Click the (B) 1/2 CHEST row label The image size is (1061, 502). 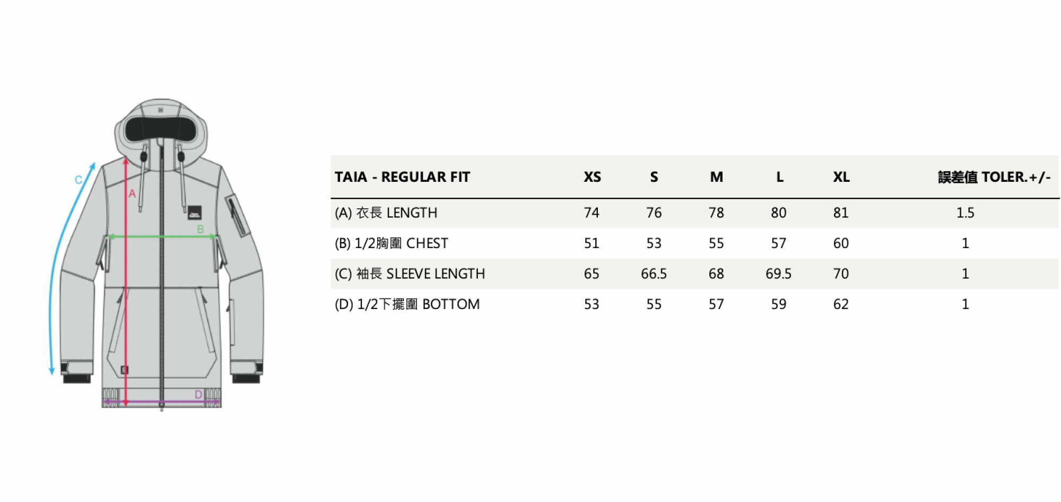pos(391,243)
